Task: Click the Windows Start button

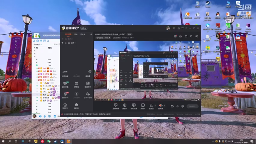Action: click(3, 141)
